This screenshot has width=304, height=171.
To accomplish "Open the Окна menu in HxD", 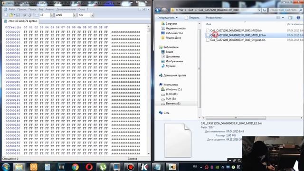I will 81,9.
